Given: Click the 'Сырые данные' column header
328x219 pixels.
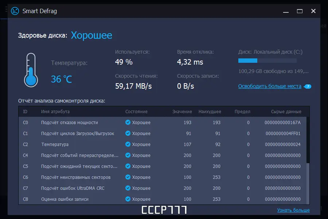Looking at the screenshot, I should [286, 112].
